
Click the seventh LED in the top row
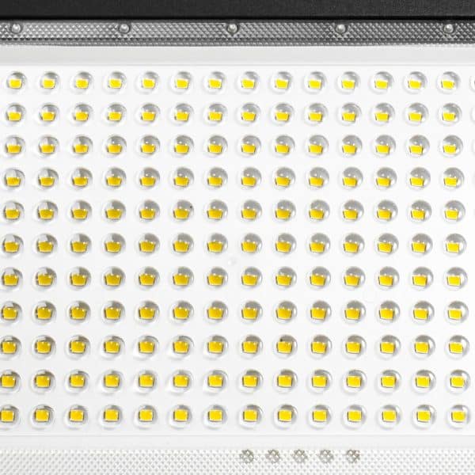215,82
